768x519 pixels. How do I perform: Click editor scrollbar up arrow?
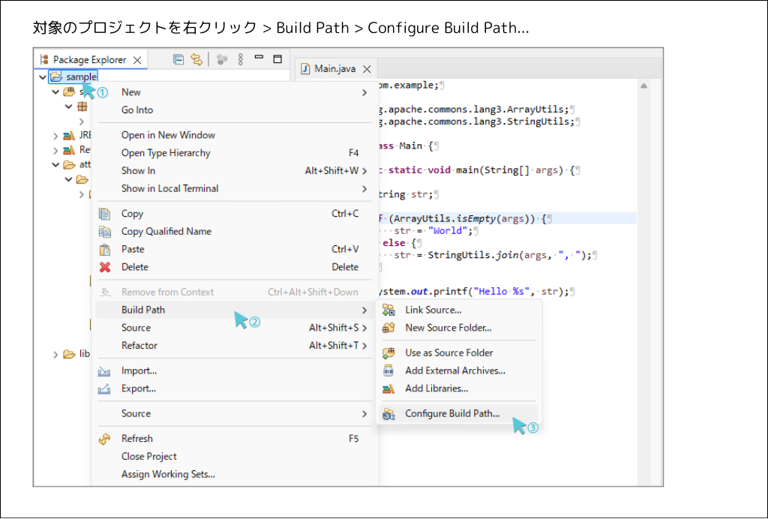pyautogui.click(x=643, y=86)
